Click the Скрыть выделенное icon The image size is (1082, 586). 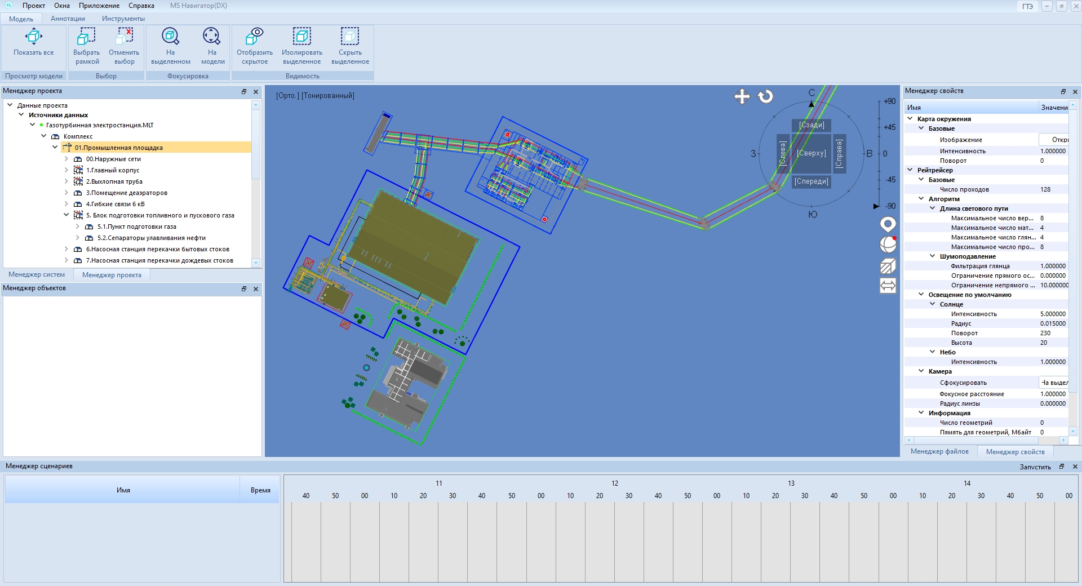(350, 37)
